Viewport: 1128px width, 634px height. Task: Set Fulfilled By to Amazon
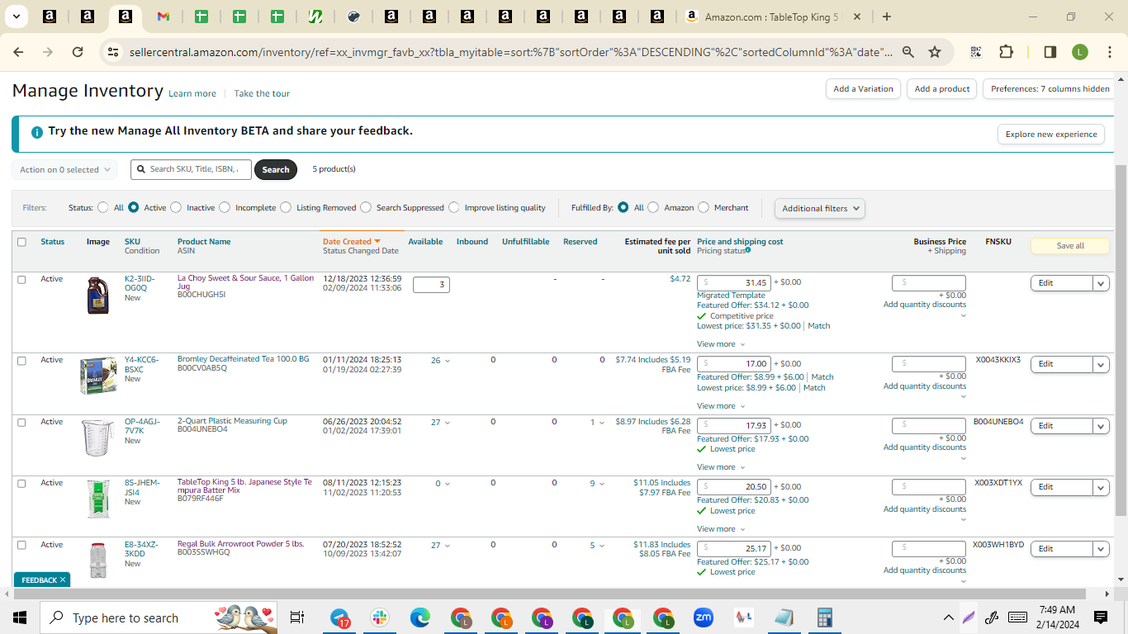[x=653, y=208]
